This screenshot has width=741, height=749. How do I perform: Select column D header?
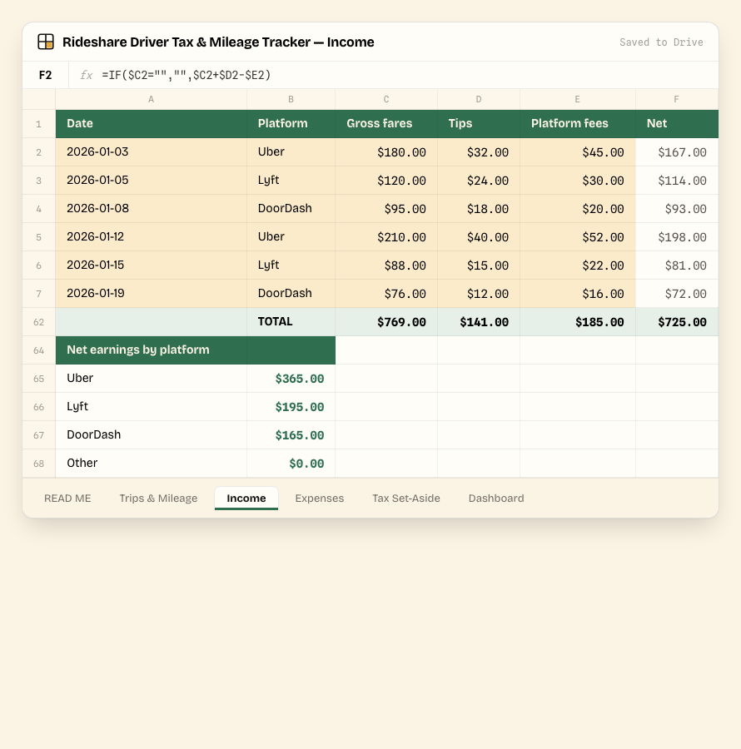479,99
